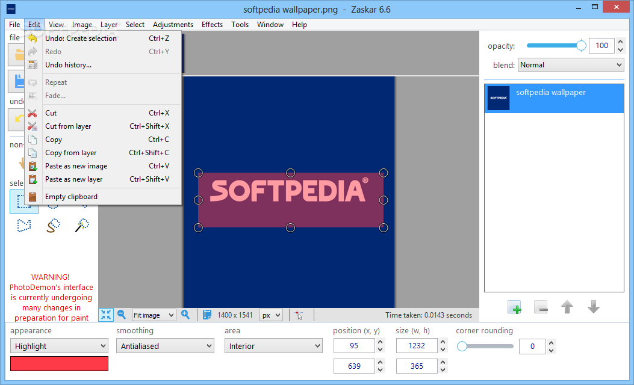Image resolution: width=634 pixels, height=385 pixels.
Task: Open the Tools menu
Action: point(240,25)
